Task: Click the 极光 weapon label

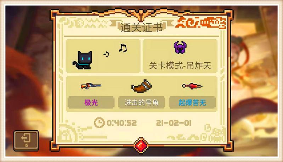Action: click(91, 103)
